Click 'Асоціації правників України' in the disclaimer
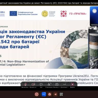The width and height of the screenshot is (98, 98). (x=70, y=79)
